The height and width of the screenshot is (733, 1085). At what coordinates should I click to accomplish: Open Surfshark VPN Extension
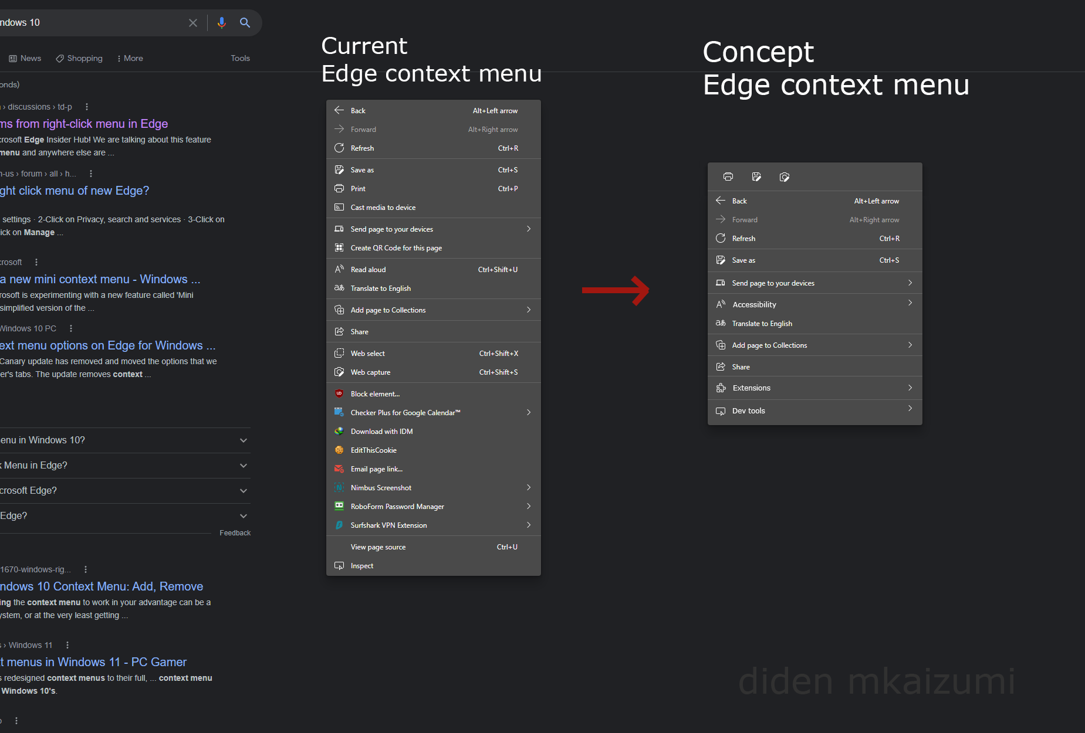[388, 525]
